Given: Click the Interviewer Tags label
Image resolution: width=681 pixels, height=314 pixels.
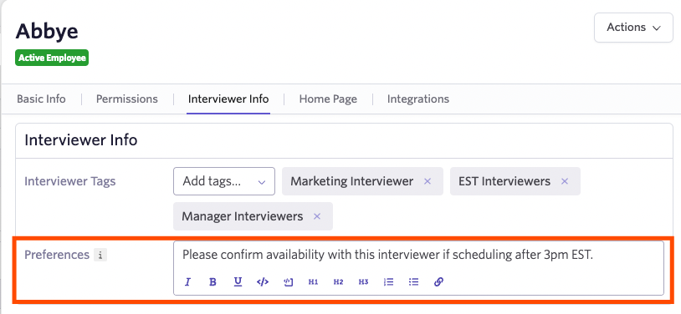Looking at the screenshot, I should pos(70,181).
